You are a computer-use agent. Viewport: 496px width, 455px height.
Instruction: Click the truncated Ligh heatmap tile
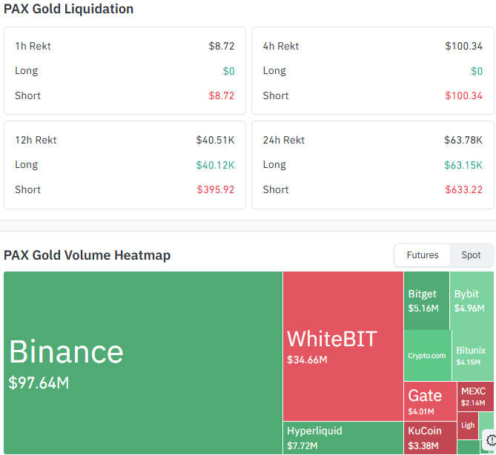[468, 425]
